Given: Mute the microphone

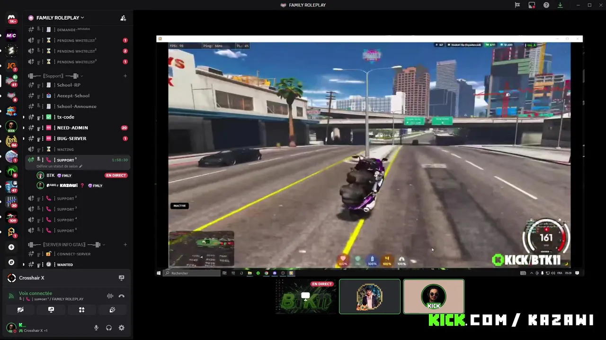Looking at the screenshot, I should click(96, 328).
